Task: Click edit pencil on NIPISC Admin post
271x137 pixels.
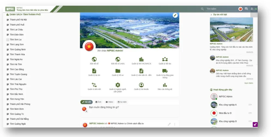Action: pyautogui.click(x=169, y=124)
